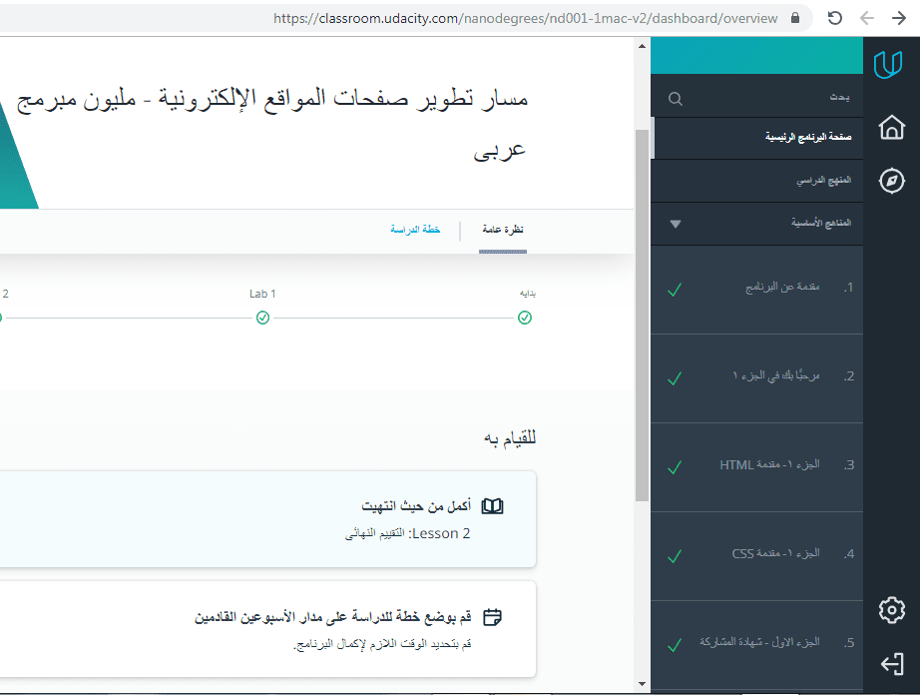This screenshot has height=695, width=920.
Task: Open lesson 4 الجزء ١ مقدمة CSS
Action: (757, 556)
